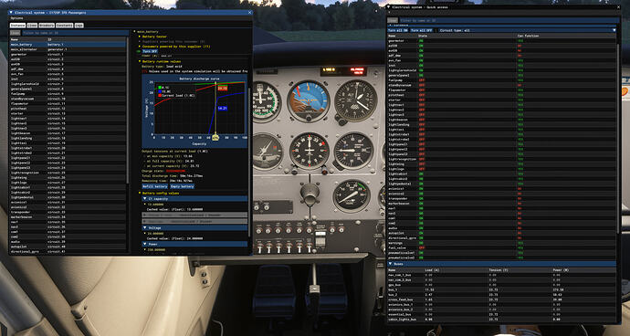This screenshot has width=630, height=336.
Task: Collapse the main_battery tree node
Action: point(135,31)
